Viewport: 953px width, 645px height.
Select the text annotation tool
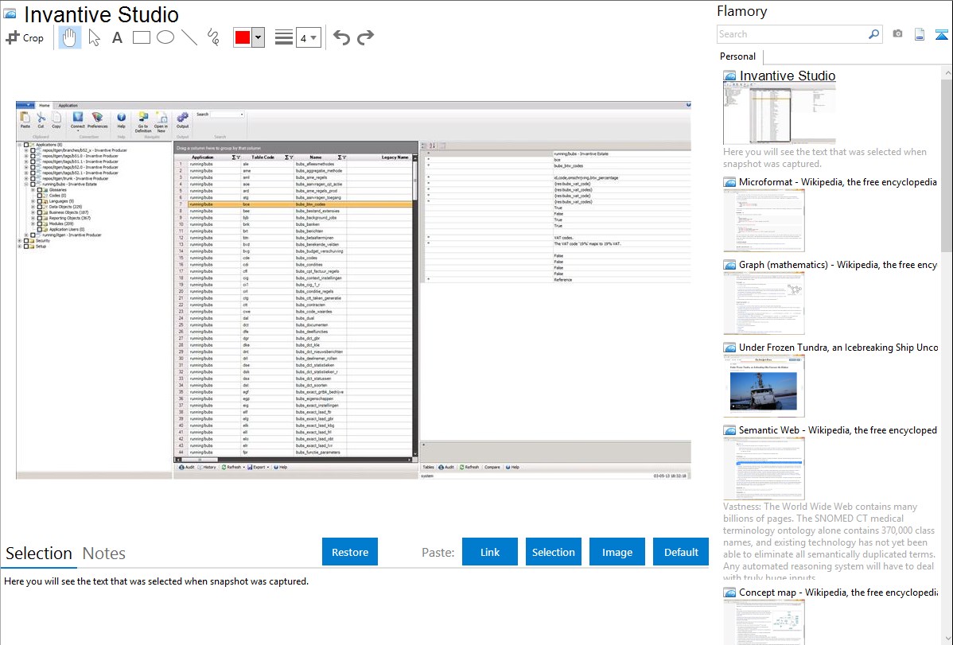click(x=117, y=37)
